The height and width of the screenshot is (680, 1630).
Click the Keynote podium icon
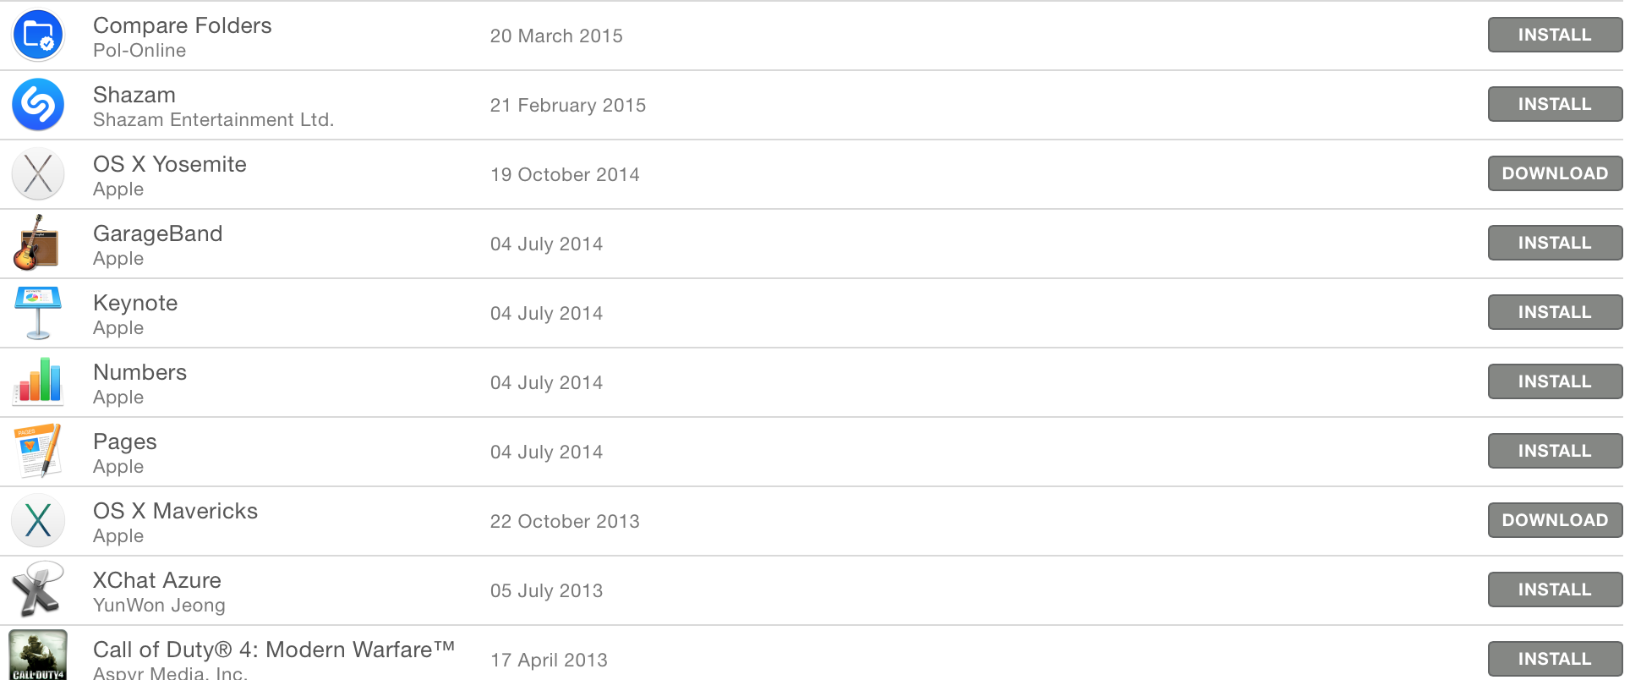coord(38,313)
